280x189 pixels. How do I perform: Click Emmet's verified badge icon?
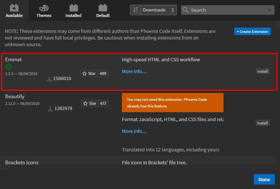pos(8,67)
